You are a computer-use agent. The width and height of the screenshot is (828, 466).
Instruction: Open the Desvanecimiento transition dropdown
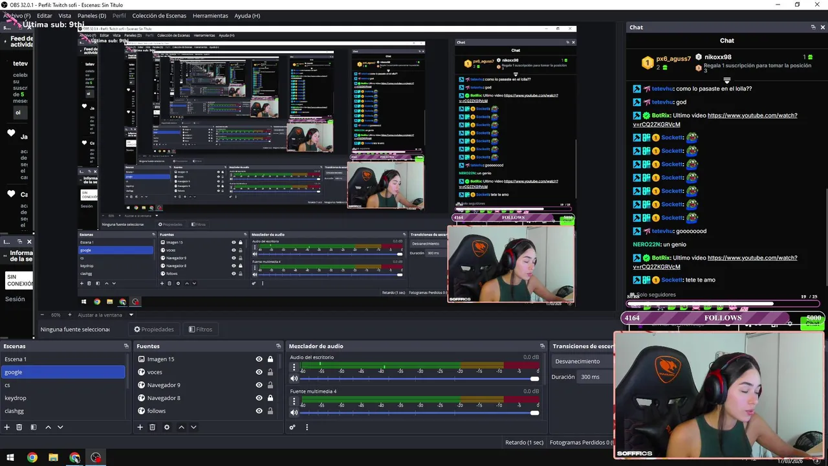coord(582,361)
